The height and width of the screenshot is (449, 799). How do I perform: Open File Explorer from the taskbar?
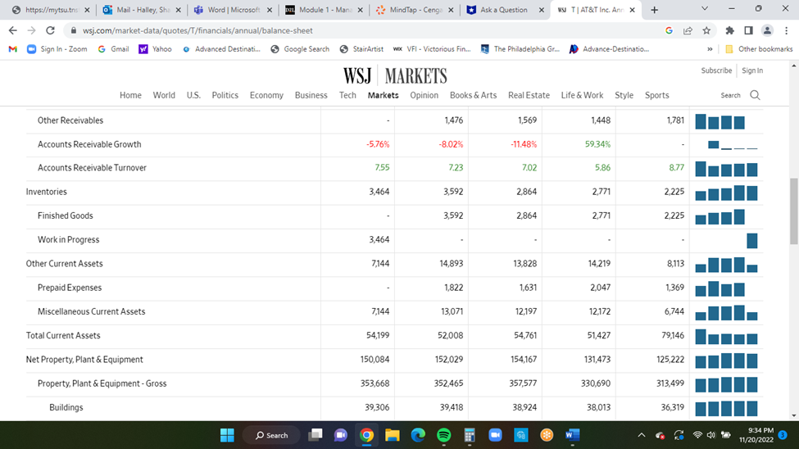(x=393, y=435)
